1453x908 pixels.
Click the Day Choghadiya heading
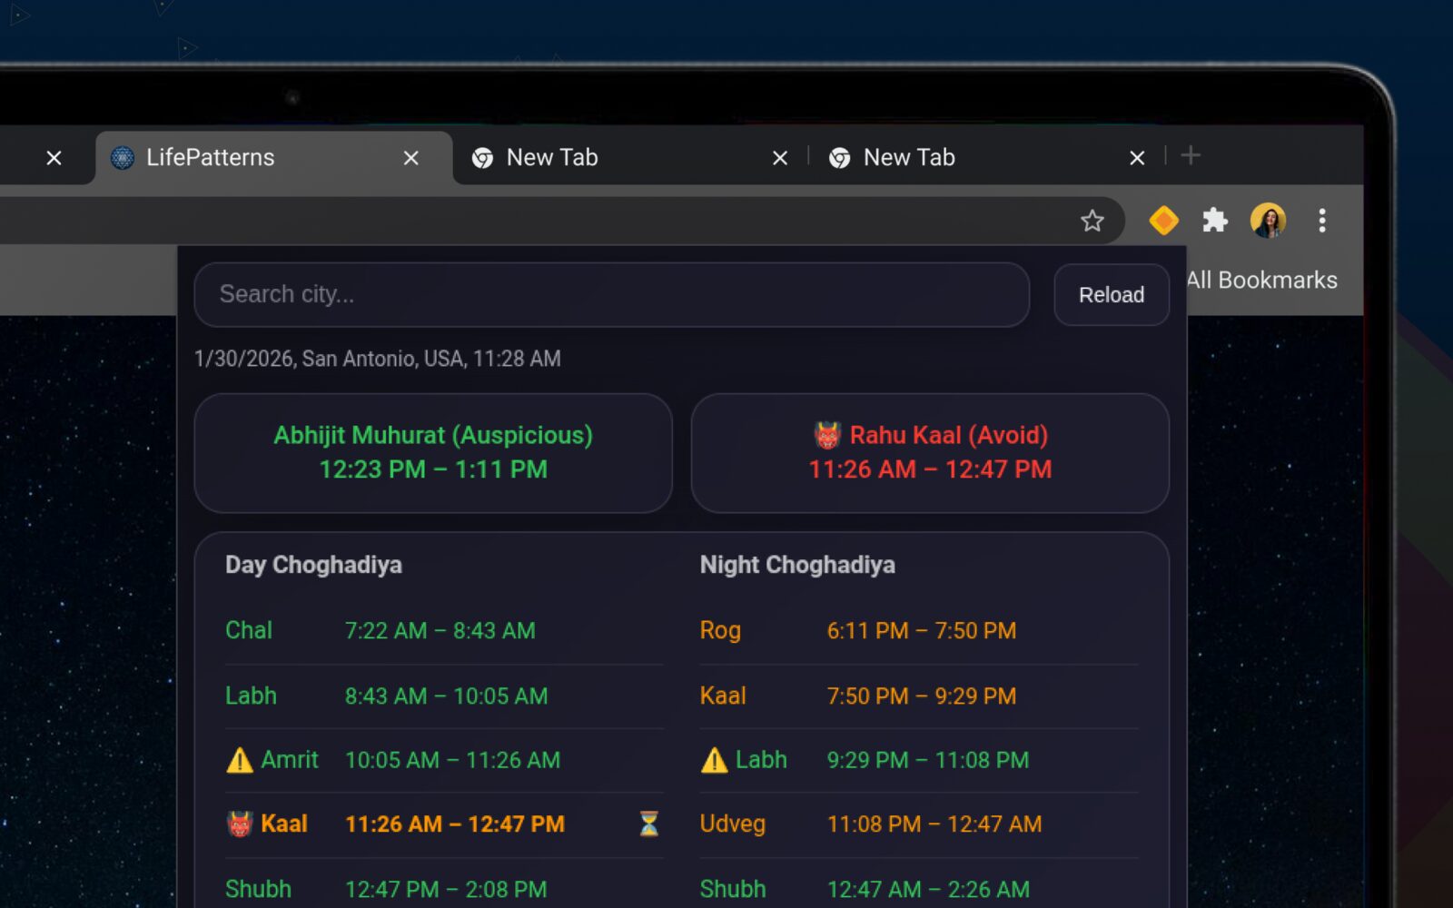[314, 565]
